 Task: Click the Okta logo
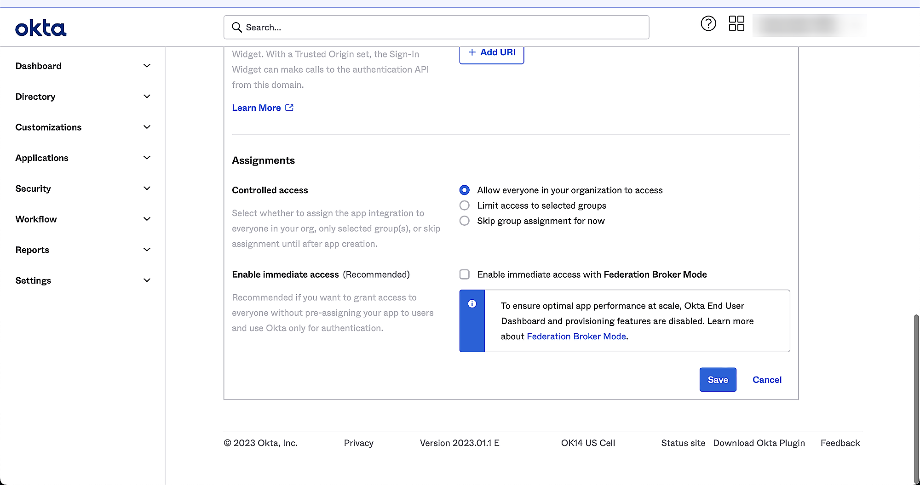(40, 28)
